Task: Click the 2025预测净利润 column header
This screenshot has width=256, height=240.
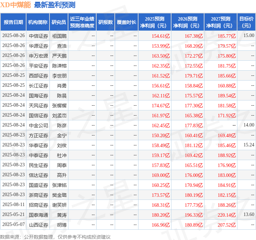Action: click(155, 22)
